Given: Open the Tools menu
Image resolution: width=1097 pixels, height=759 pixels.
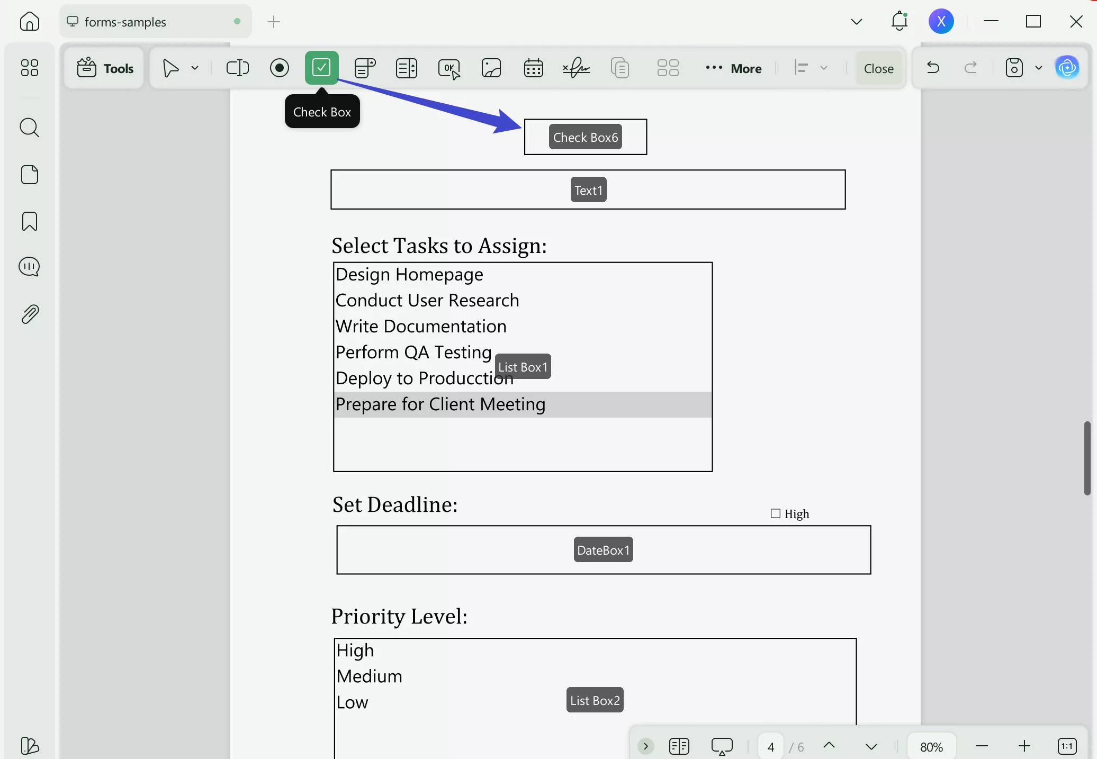Looking at the screenshot, I should click(x=104, y=68).
